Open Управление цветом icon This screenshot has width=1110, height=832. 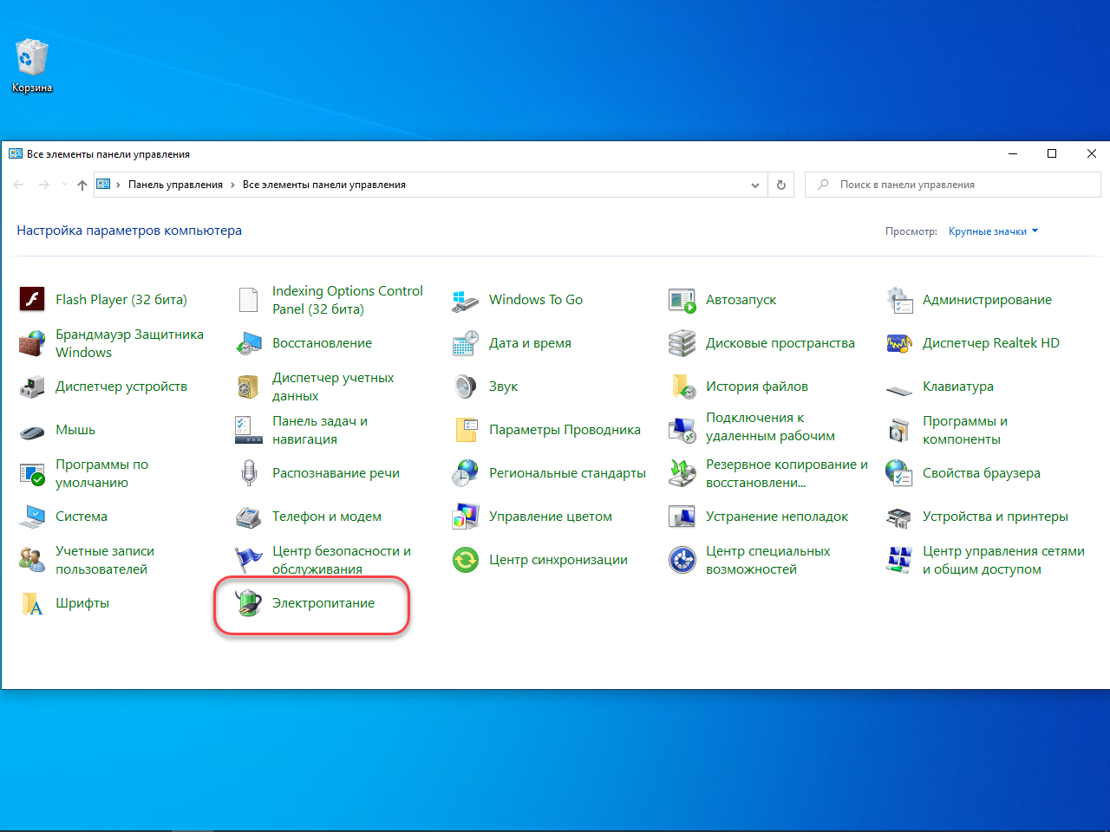(x=466, y=517)
